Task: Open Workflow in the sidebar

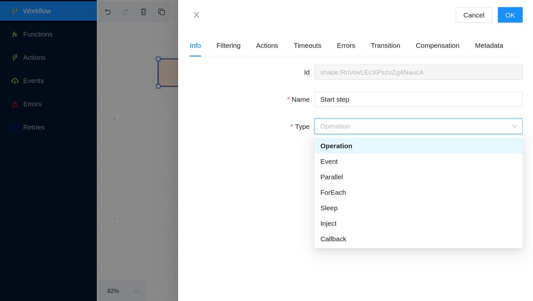Action: pos(37,11)
